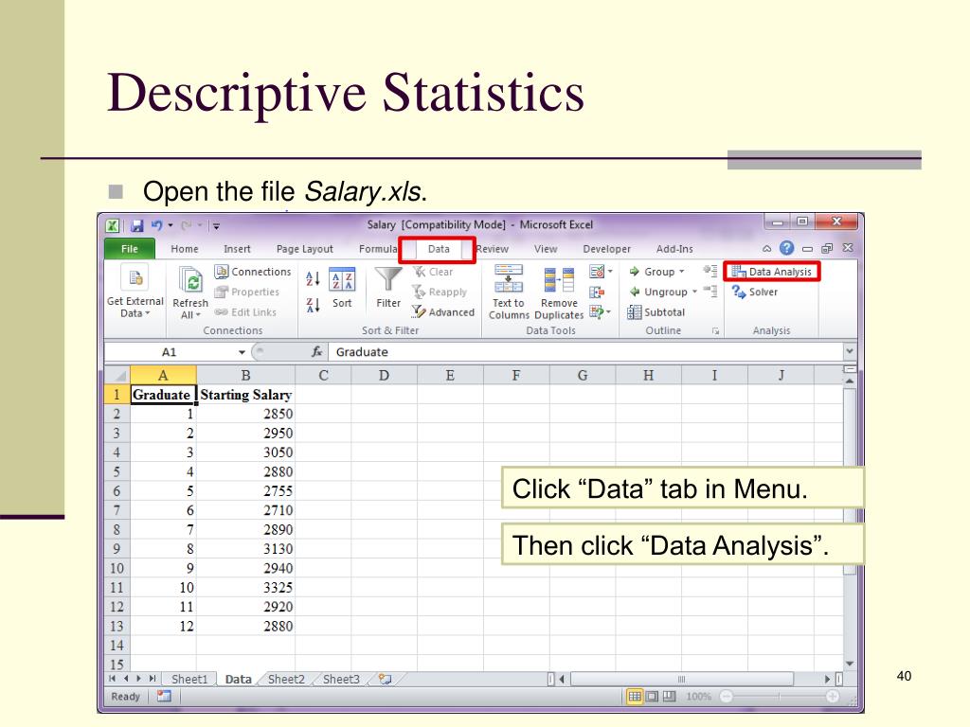
Task: Select column B header
Action: (245, 375)
